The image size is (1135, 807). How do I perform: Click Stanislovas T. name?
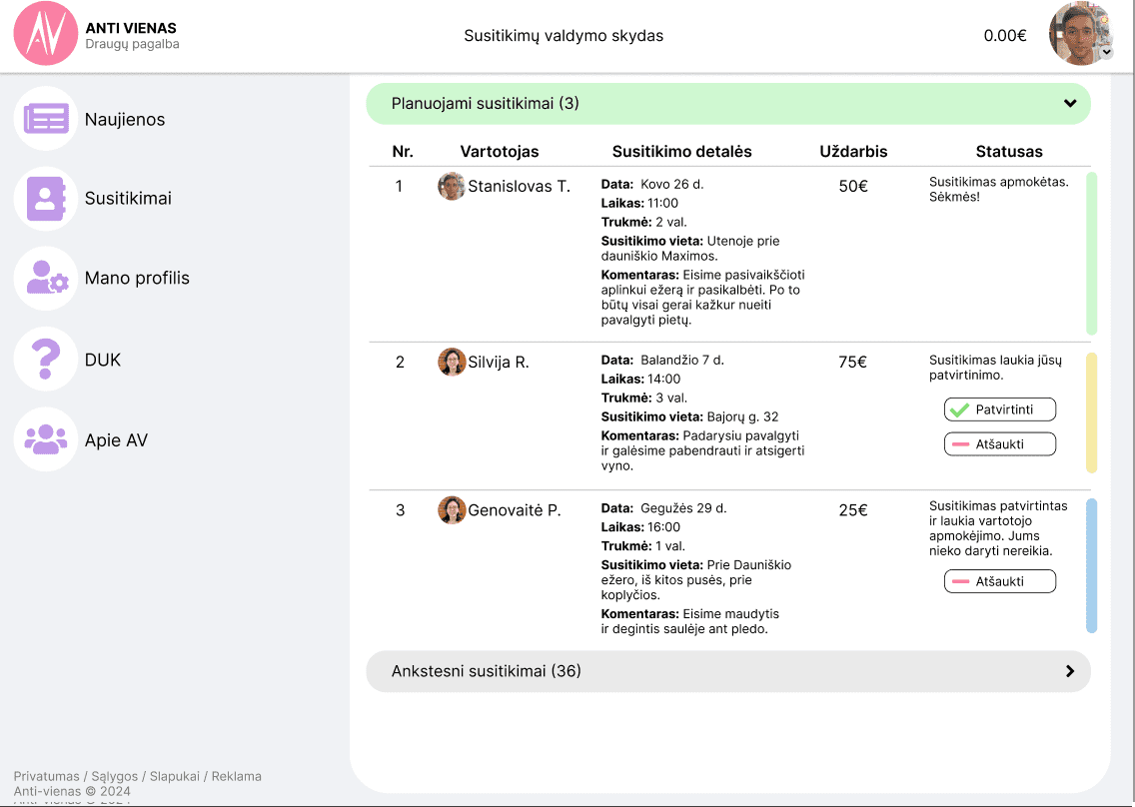(x=519, y=186)
